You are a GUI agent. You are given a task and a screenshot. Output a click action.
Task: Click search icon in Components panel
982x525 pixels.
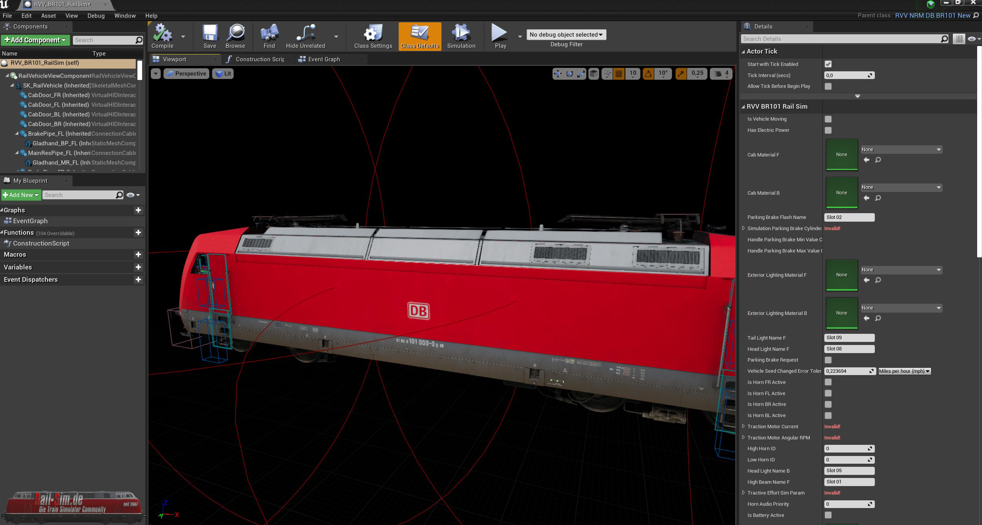(x=139, y=40)
